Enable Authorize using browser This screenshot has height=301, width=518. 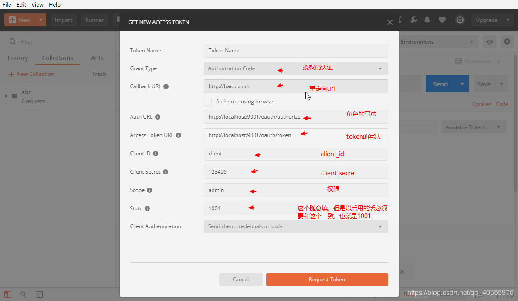pyautogui.click(x=208, y=101)
